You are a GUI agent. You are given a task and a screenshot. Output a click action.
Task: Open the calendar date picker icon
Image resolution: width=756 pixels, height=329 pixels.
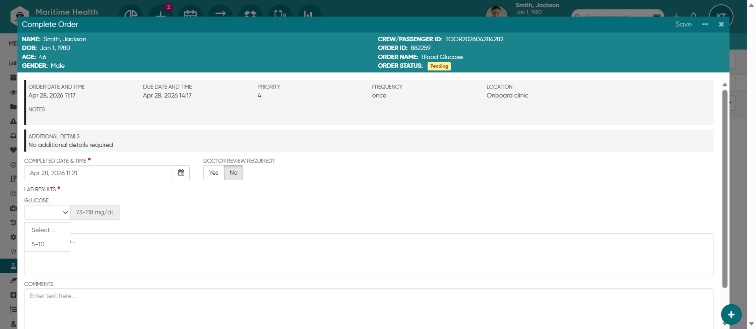tap(181, 173)
